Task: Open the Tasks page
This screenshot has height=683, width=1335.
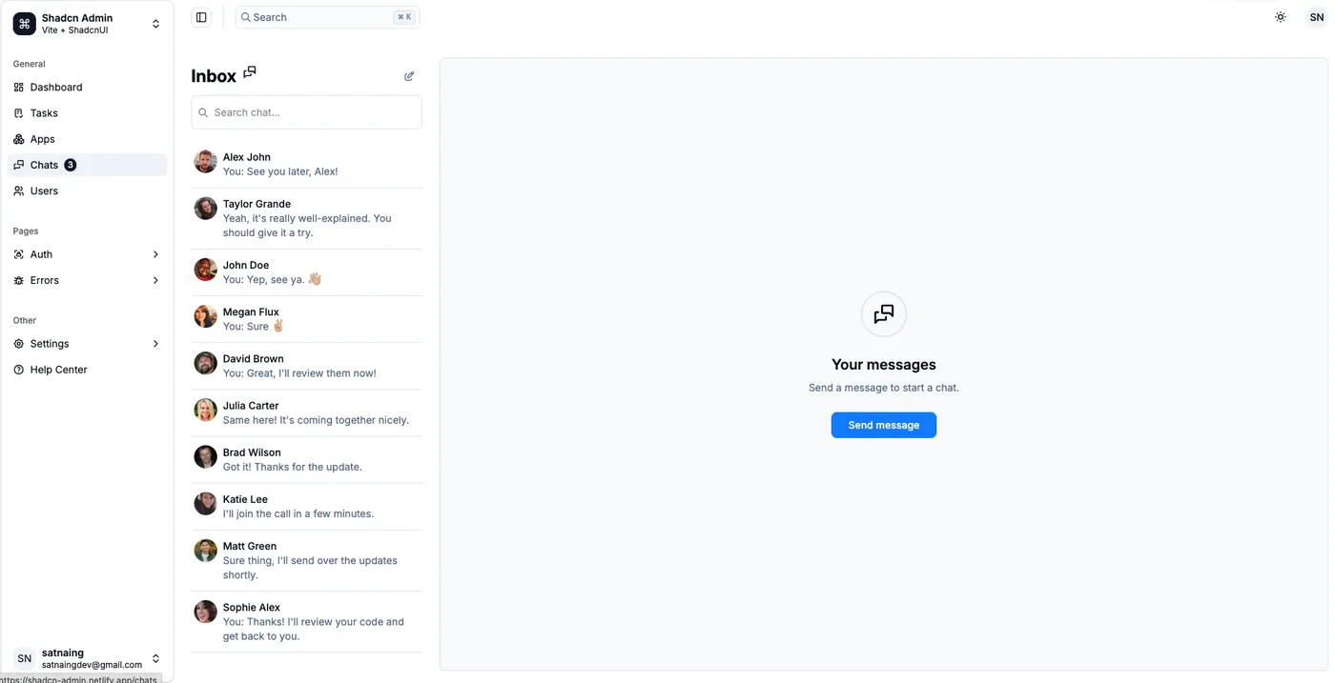Action: coord(87,112)
